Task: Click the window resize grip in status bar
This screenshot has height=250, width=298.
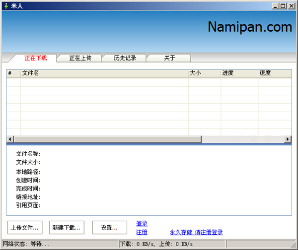Action: (x=293, y=245)
